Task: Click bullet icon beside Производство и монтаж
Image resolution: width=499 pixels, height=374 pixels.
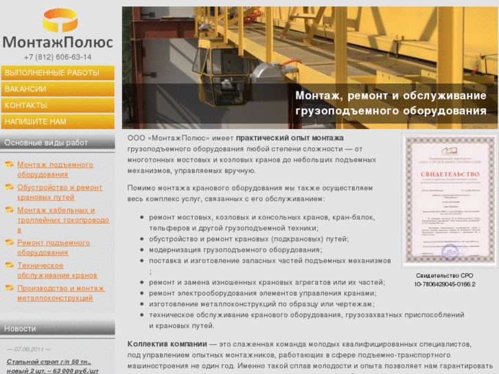Action: point(9,288)
